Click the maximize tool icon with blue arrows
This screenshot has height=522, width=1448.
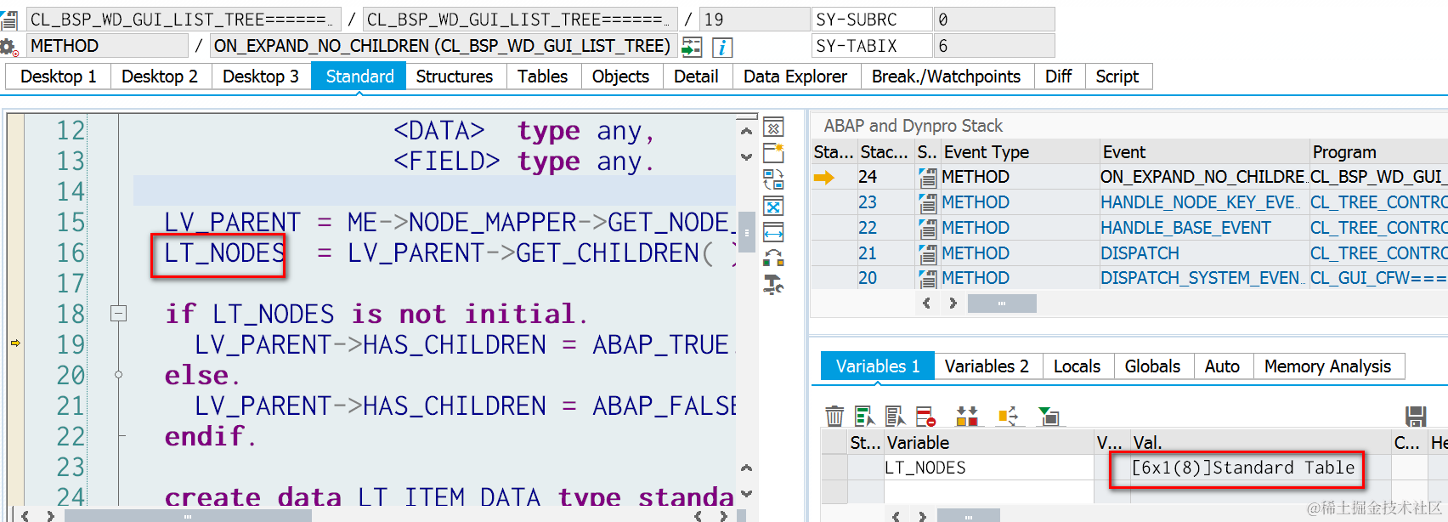pos(773,207)
